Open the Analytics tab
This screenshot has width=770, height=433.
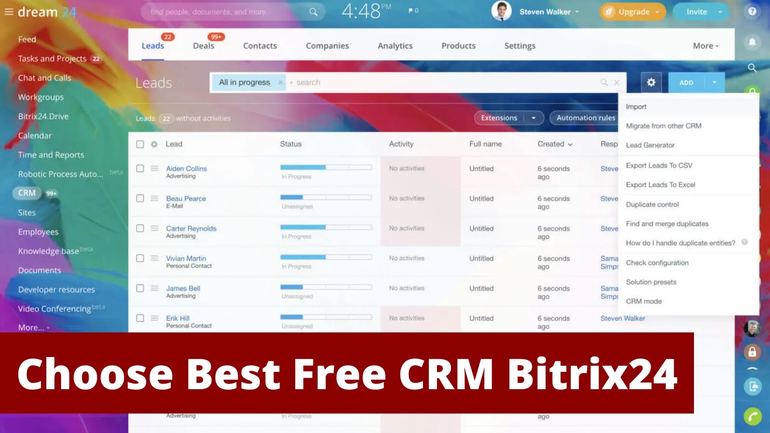395,46
